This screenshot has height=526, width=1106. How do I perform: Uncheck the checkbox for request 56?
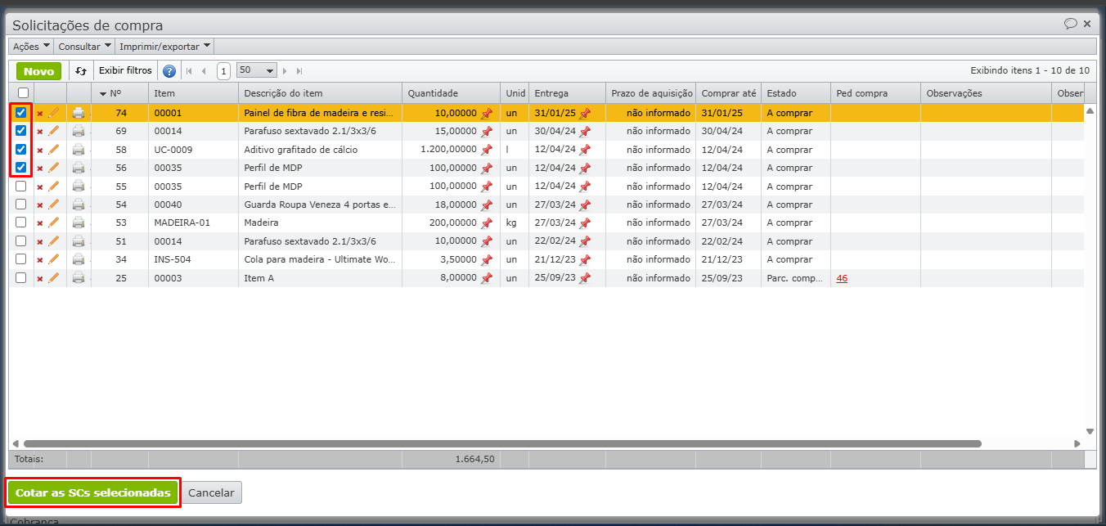pos(21,168)
